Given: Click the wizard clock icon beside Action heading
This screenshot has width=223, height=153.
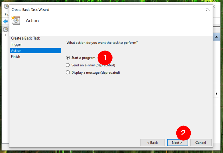Looking at the screenshot, I should 16,21.
